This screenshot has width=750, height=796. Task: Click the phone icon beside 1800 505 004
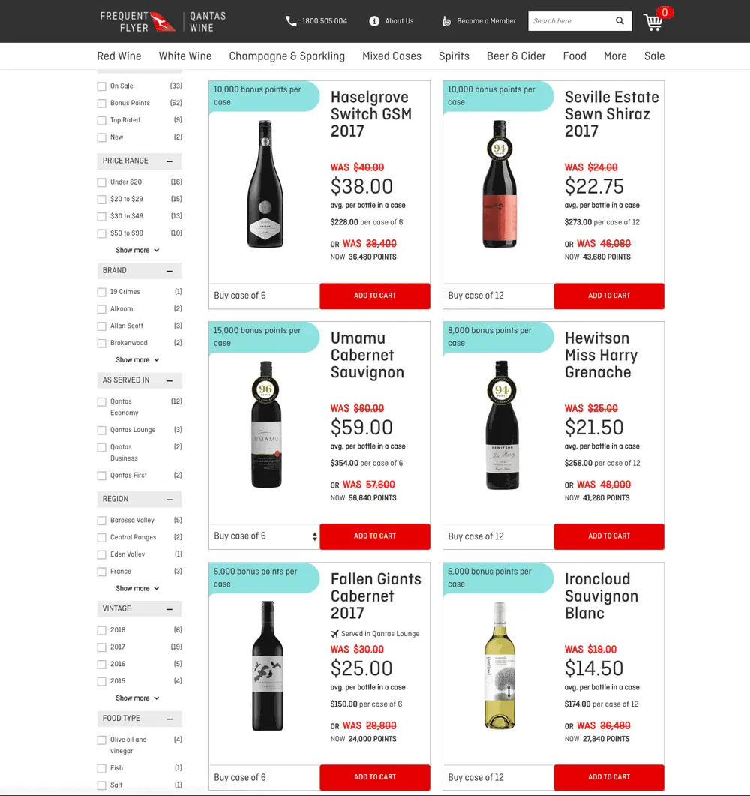(291, 21)
